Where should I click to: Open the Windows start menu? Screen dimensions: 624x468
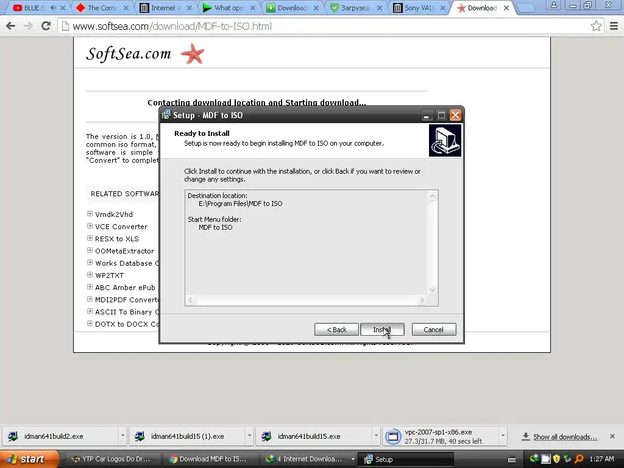pyautogui.click(x=29, y=459)
